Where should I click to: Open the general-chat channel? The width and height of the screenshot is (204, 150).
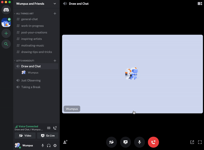(x=29, y=19)
